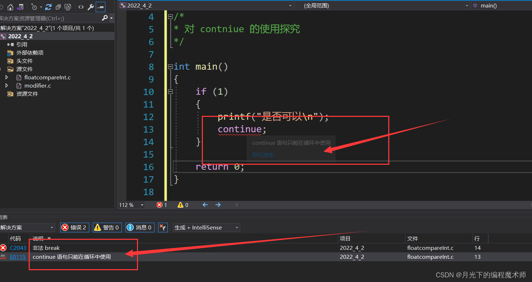Select the 外部依赖项 node
Screen dimensions: 532x282
30,53
